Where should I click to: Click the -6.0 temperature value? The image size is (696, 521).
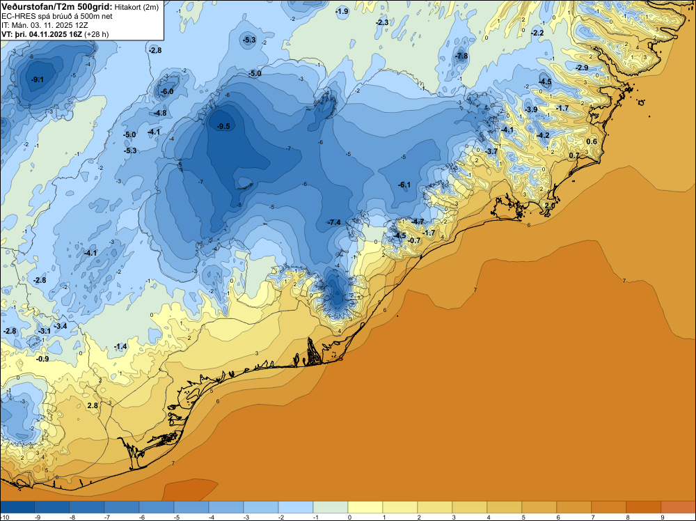point(167,91)
